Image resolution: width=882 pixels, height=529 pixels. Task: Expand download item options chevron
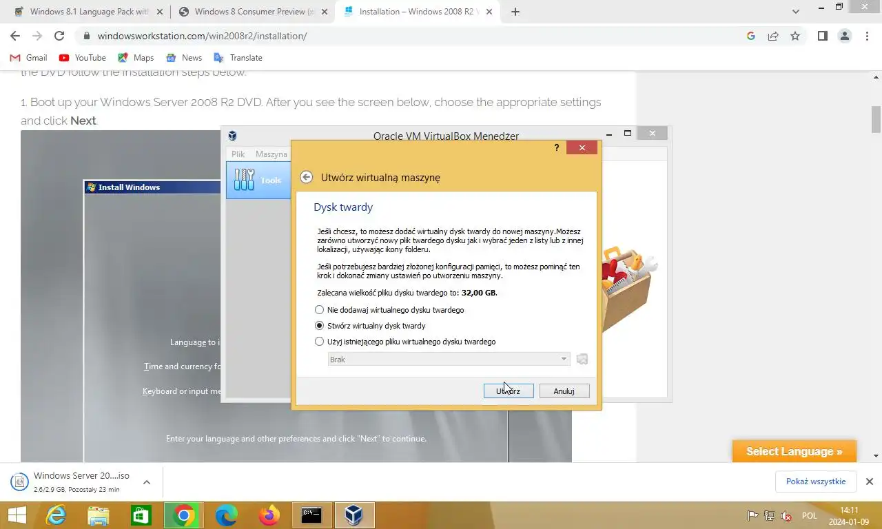[147, 482]
